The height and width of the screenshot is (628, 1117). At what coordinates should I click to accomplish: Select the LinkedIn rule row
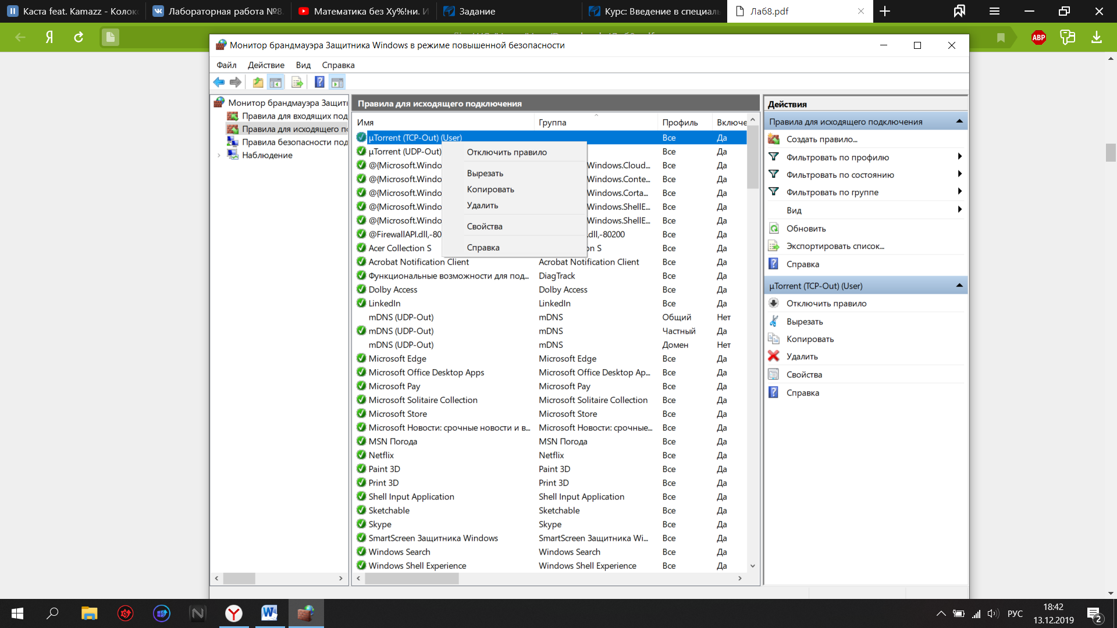550,303
